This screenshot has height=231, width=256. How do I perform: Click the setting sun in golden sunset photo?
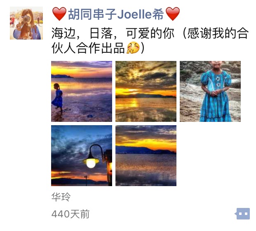[133, 91]
